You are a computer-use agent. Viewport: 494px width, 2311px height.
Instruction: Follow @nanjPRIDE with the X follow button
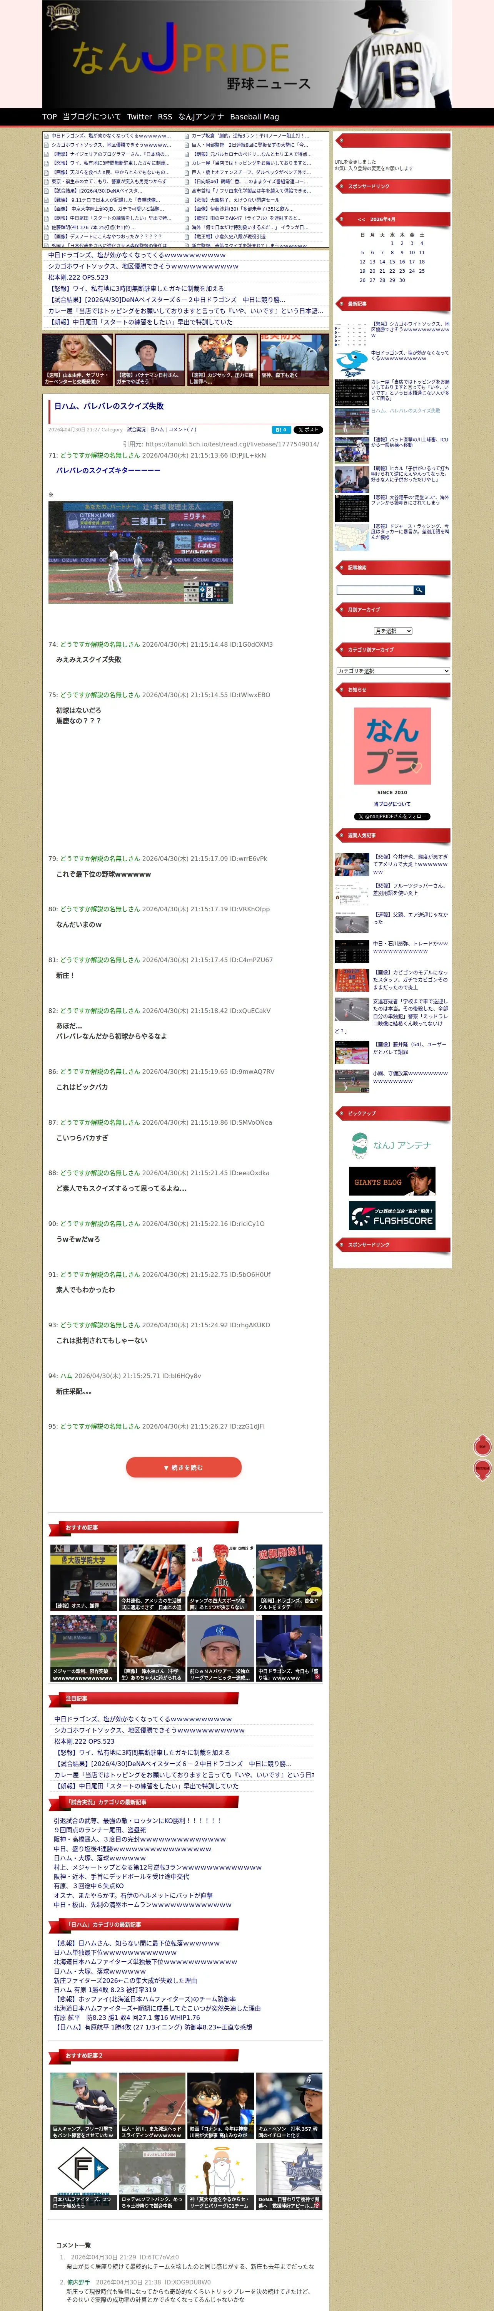click(x=392, y=817)
